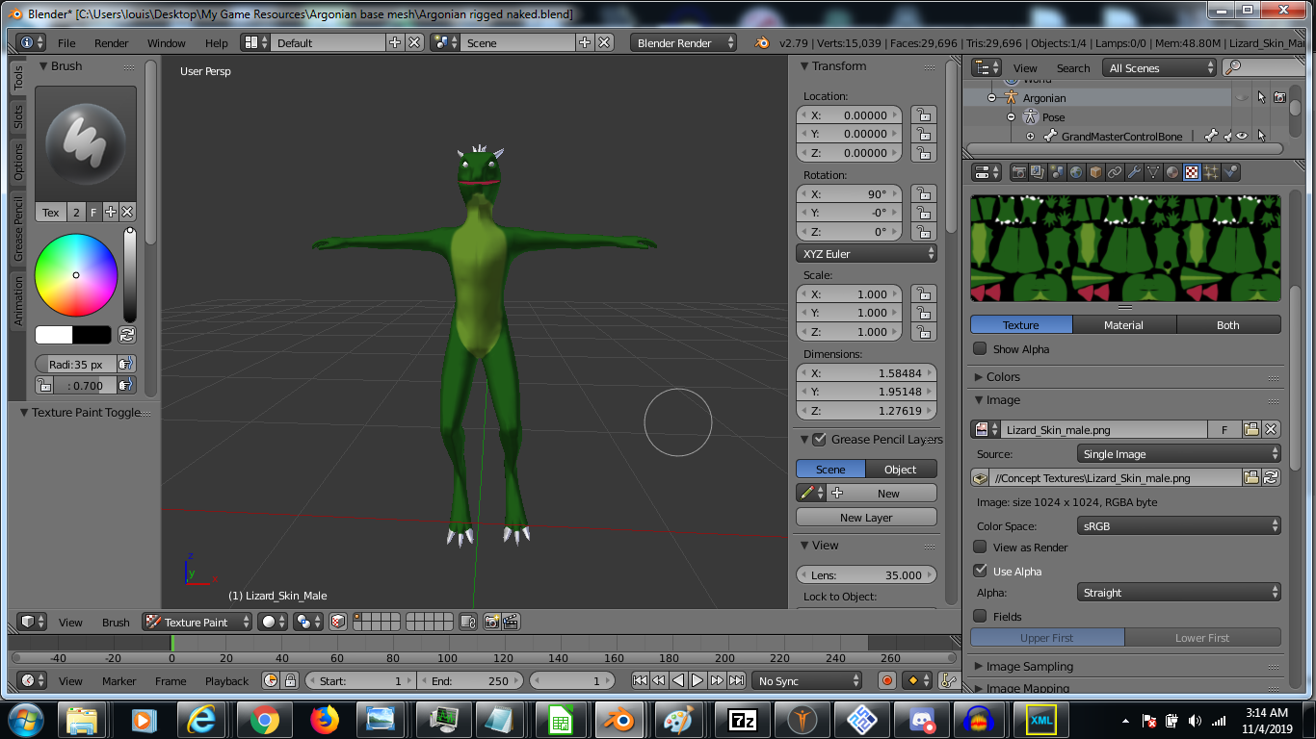
Task: Open the Constraints chain-link tab
Action: [x=1115, y=172]
